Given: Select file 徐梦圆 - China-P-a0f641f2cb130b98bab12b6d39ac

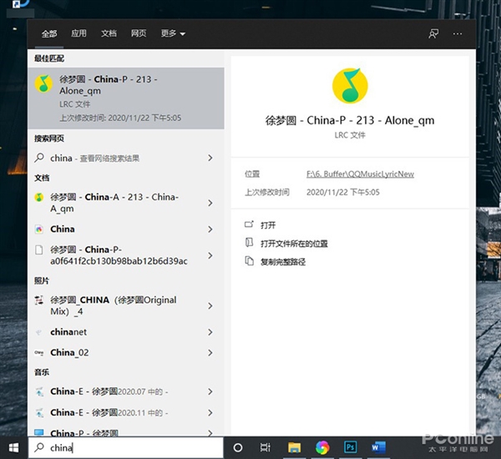Looking at the screenshot, I should click(x=126, y=255).
